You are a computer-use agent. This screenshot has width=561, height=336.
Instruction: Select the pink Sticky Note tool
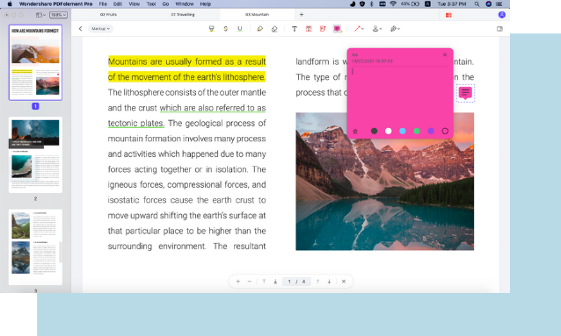click(x=337, y=29)
